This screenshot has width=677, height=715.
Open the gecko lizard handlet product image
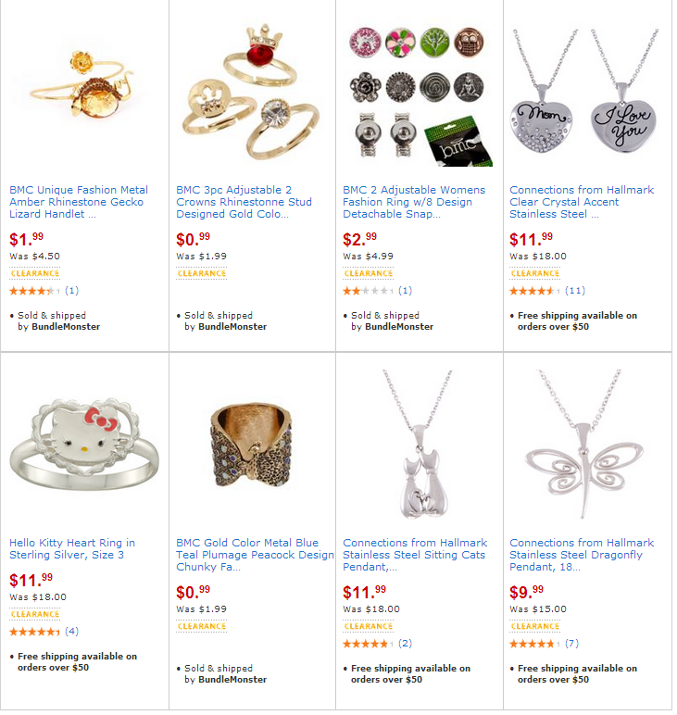82,87
